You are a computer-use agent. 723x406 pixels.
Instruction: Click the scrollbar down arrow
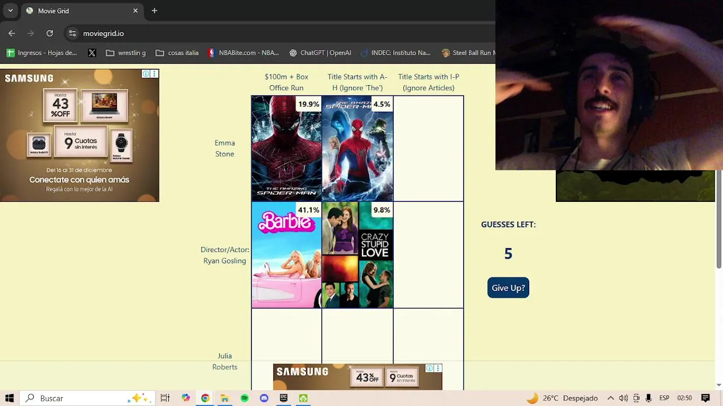click(x=719, y=385)
